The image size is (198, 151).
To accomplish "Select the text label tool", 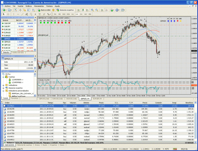I will click(x=40, y=14).
